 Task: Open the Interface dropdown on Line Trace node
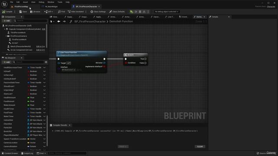(x=69, y=70)
